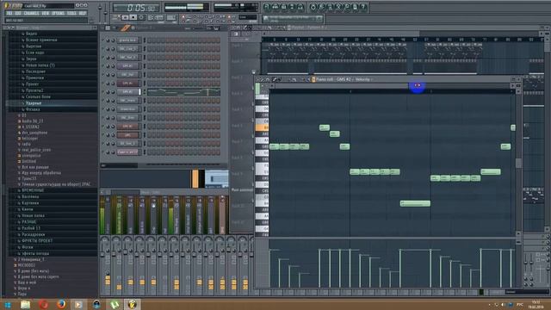The height and width of the screenshot is (310, 551).
Task: Open File Explorer from the taskbar
Action: pos(25,304)
